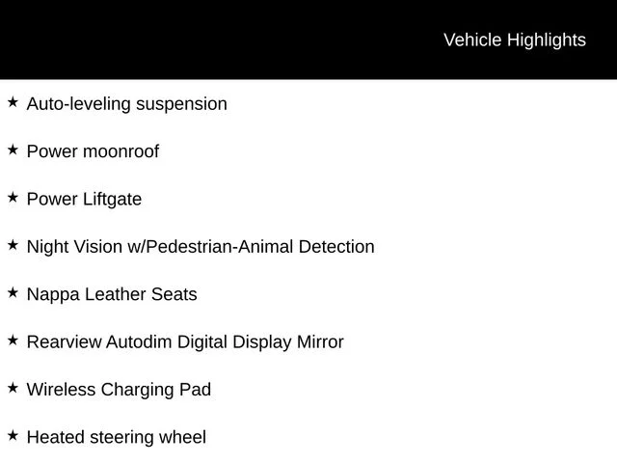Click the star beside Auto-leveling suspension
This screenshot has height=463, width=617.
tap(13, 102)
